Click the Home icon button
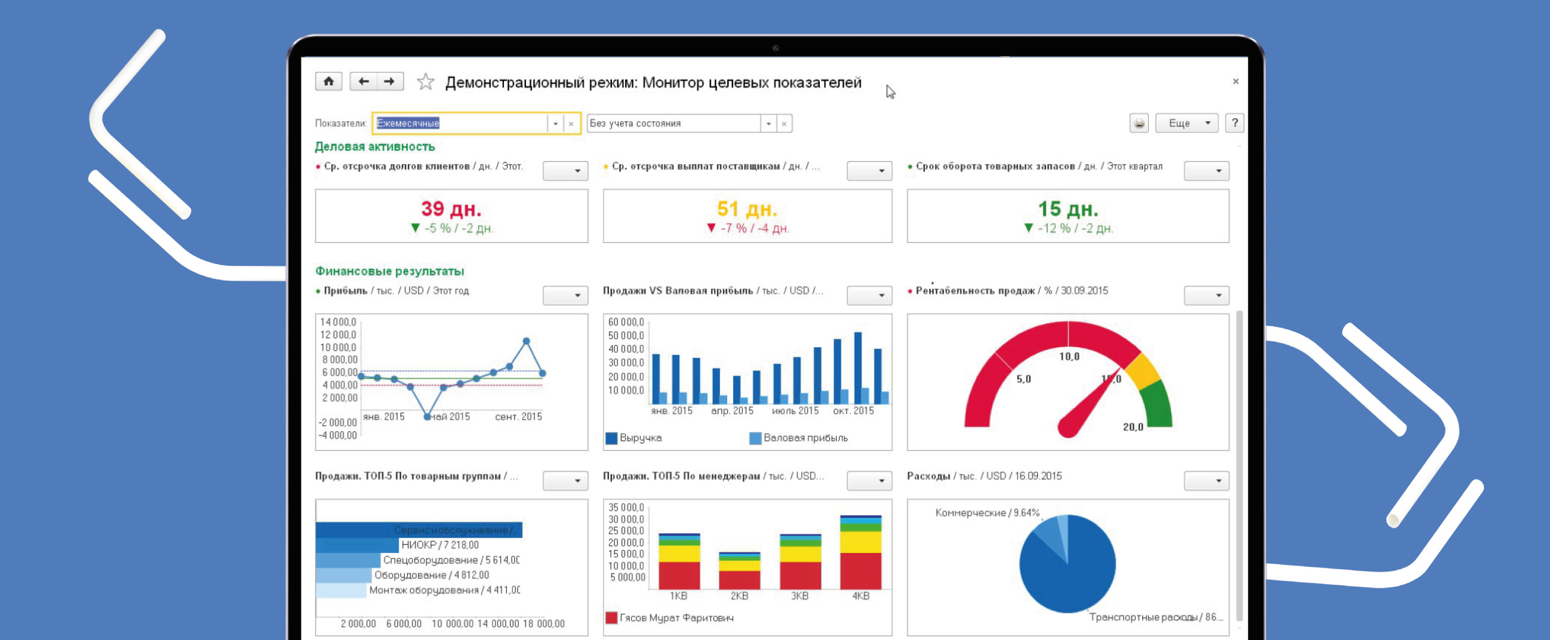The width and height of the screenshot is (1550, 640). pyautogui.click(x=328, y=81)
